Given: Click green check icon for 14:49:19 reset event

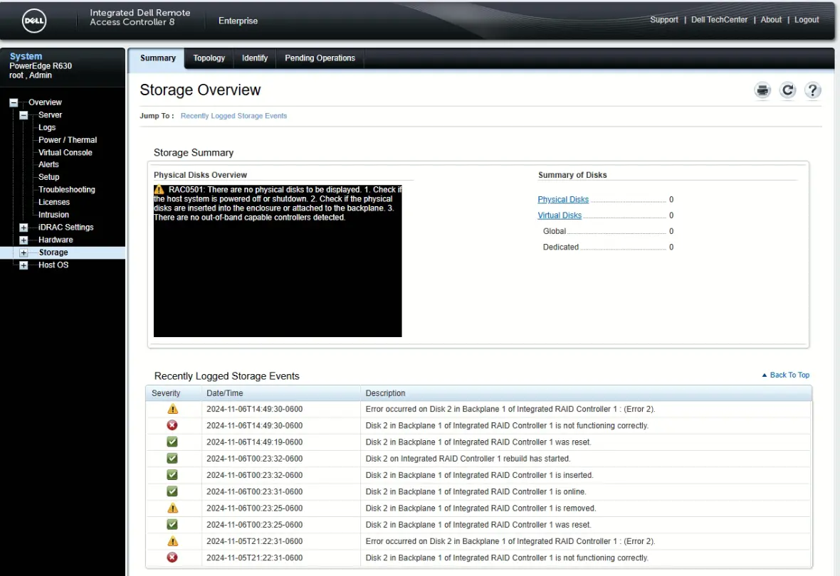Looking at the screenshot, I should point(172,442).
